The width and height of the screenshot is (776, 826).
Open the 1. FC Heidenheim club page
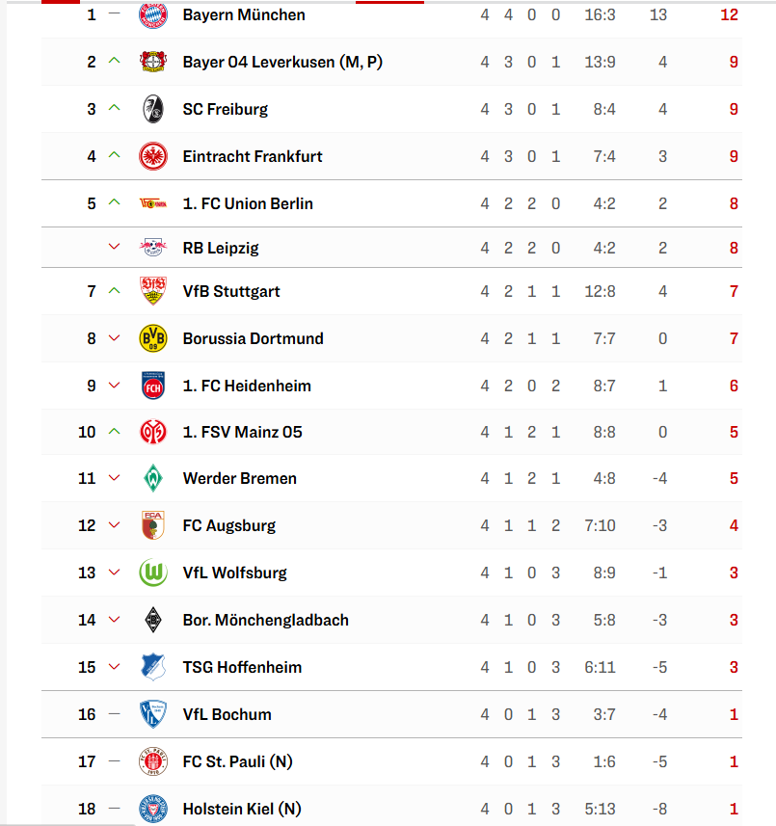(x=247, y=386)
